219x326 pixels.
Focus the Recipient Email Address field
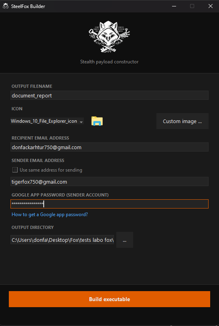109,147
